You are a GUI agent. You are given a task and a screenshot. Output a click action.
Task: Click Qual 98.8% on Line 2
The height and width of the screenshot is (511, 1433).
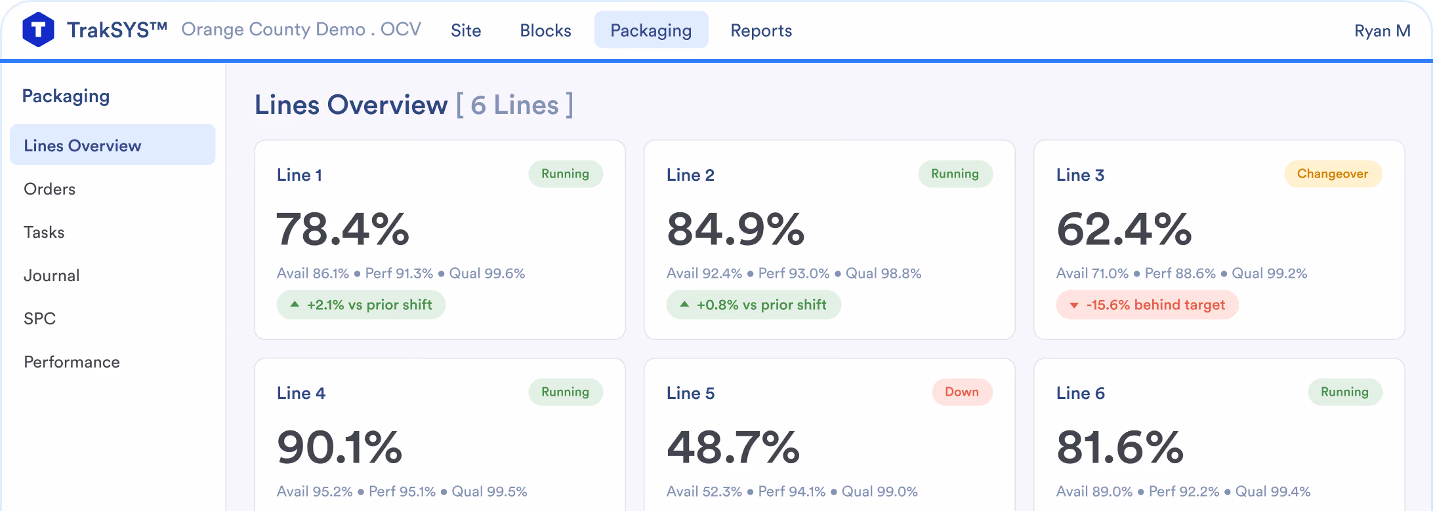point(883,273)
